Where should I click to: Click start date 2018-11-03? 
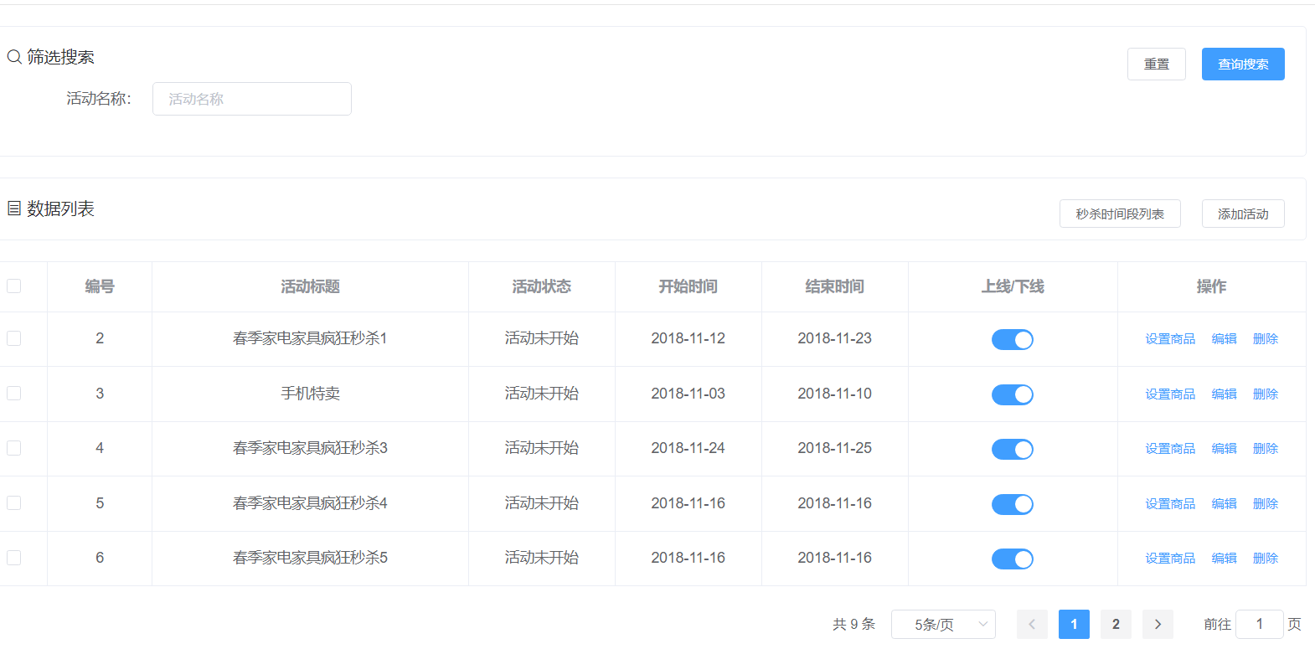click(688, 394)
